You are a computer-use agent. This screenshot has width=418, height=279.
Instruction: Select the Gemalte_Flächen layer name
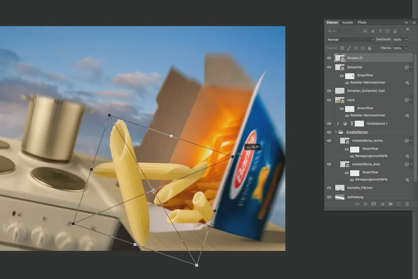[360, 188]
